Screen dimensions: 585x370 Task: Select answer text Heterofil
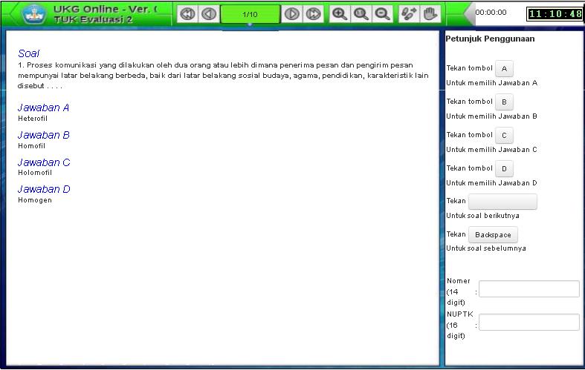33,119
